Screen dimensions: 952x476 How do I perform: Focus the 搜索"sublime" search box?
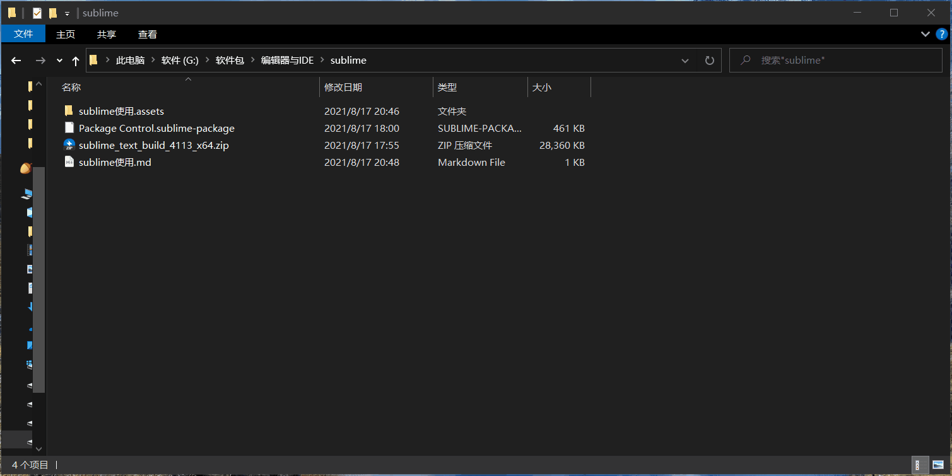[x=836, y=61]
